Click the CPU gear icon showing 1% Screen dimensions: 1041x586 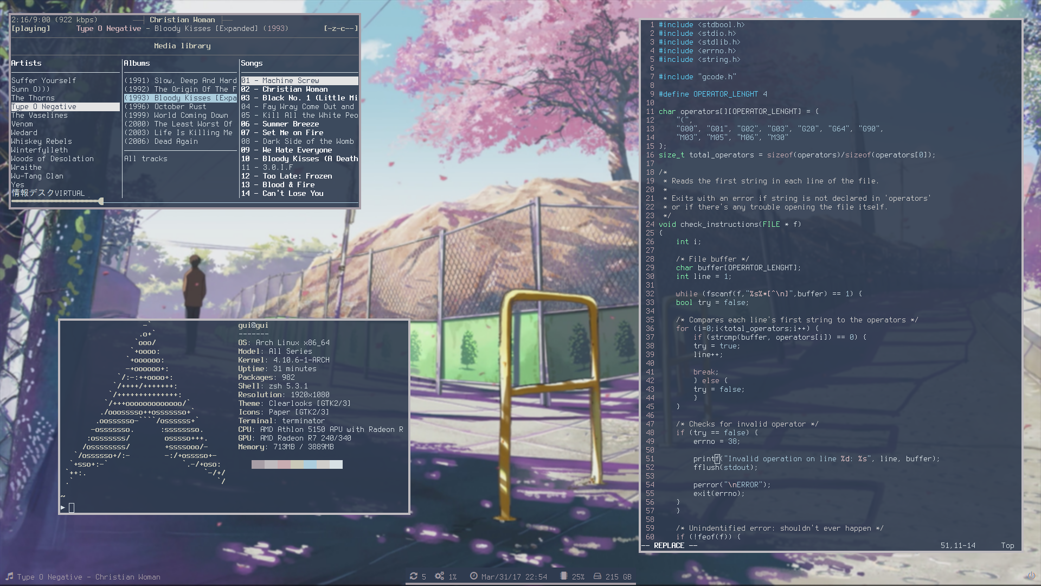coord(439,576)
